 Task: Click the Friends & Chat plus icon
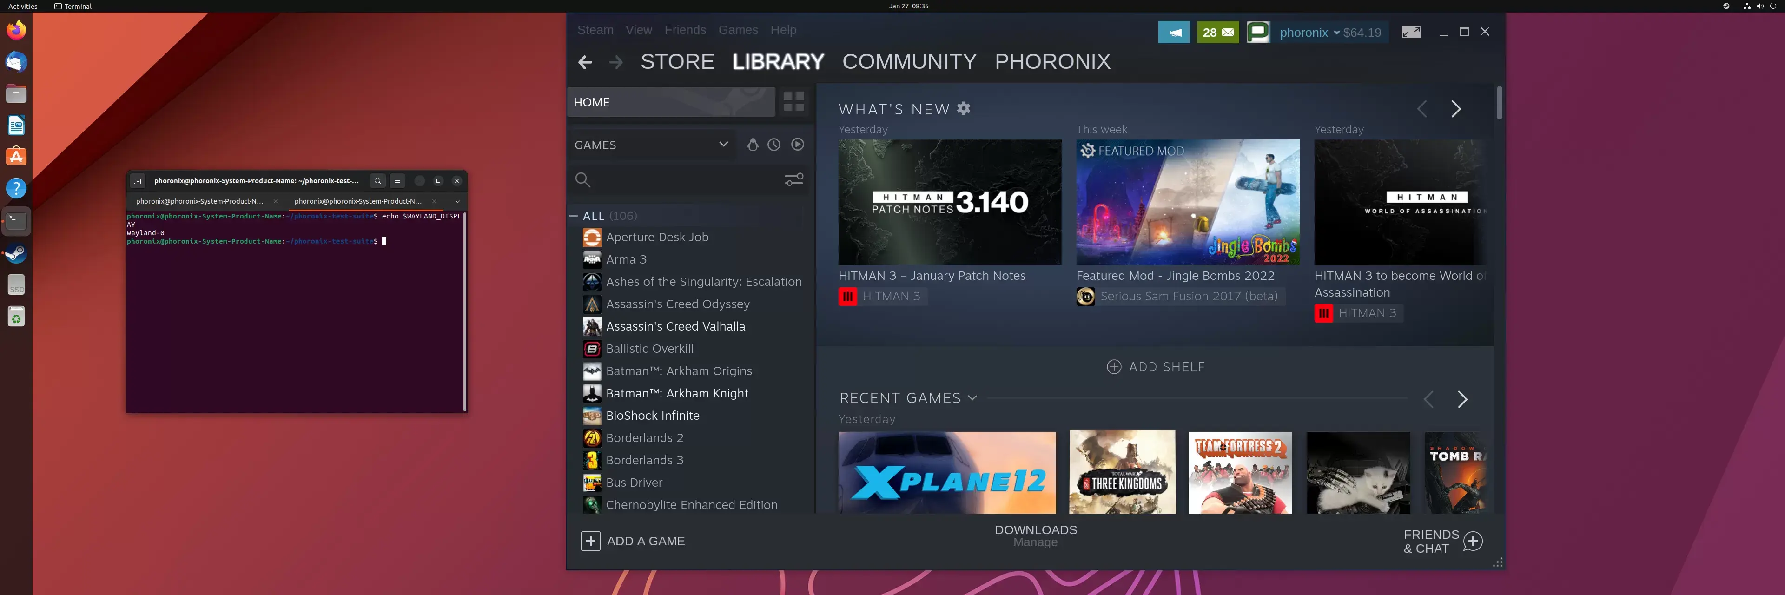(1473, 541)
